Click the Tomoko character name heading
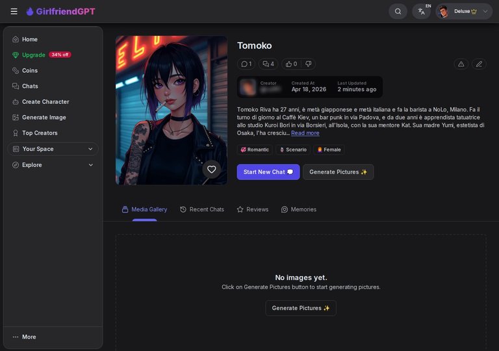The image size is (499, 351). 254,45
